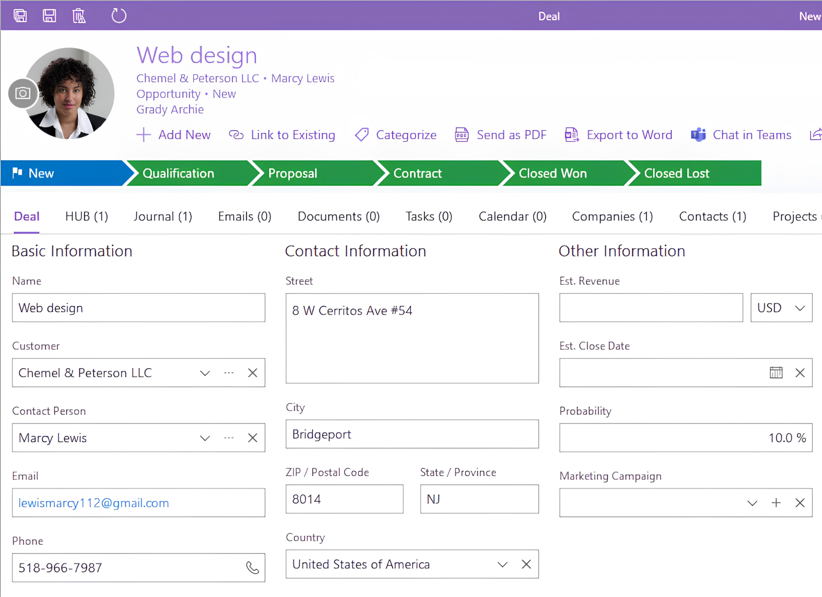Image resolution: width=822 pixels, height=597 pixels.
Task: Click the Grady Archie owner link
Action: click(x=170, y=109)
